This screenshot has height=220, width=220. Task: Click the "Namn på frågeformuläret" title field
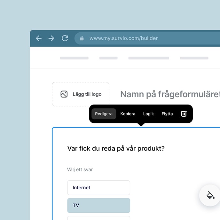[x=170, y=94]
